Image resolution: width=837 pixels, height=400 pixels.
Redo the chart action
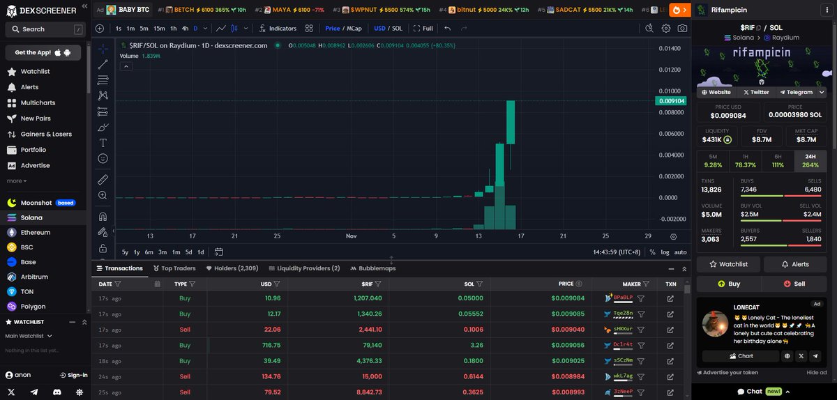[x=465, y=29]
